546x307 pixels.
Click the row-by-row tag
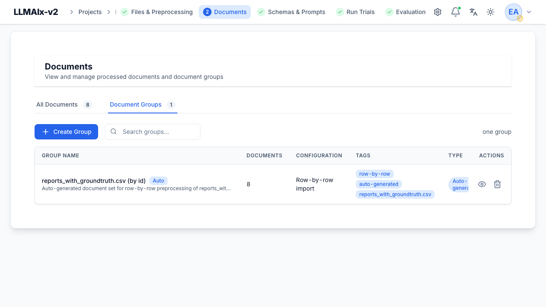[375, 174]
